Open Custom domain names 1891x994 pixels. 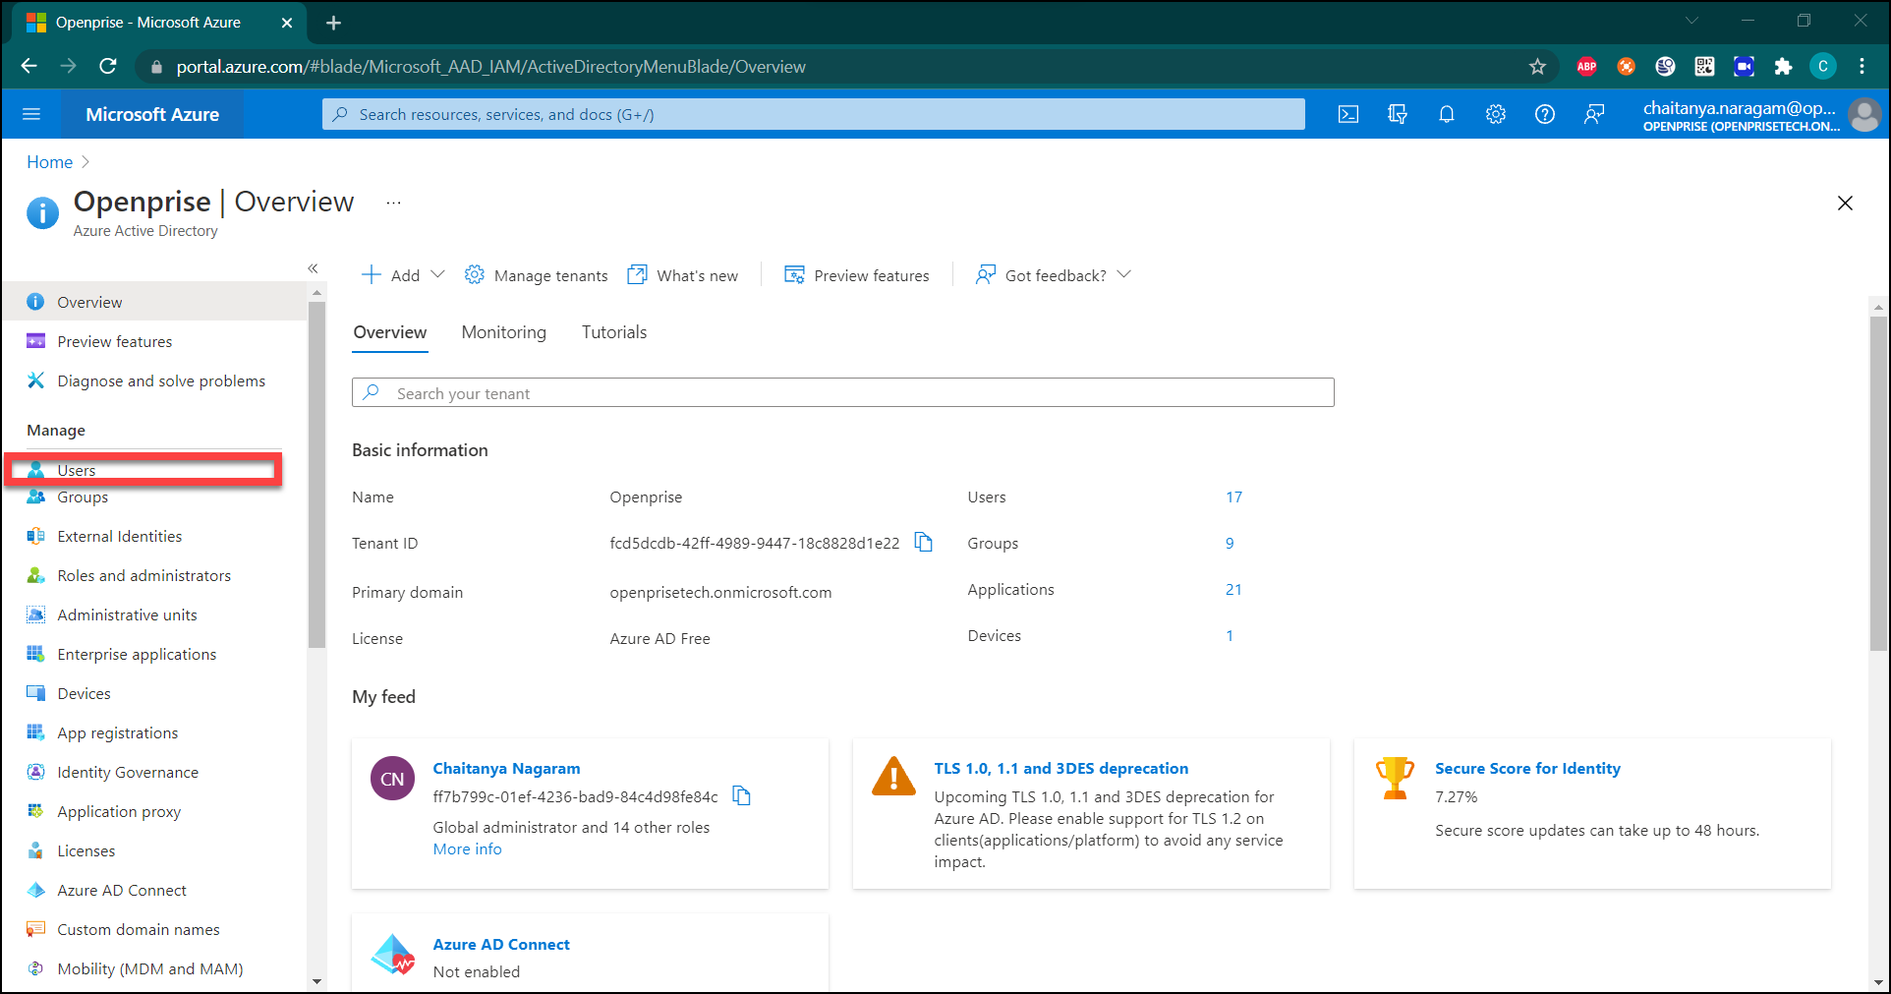pyautogui.click(x=155, y=929)
